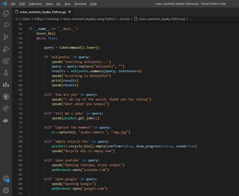
Task: Select the voice_assistant_Ayaka_Python.py editor tab
Action: [x=43, y=12]
